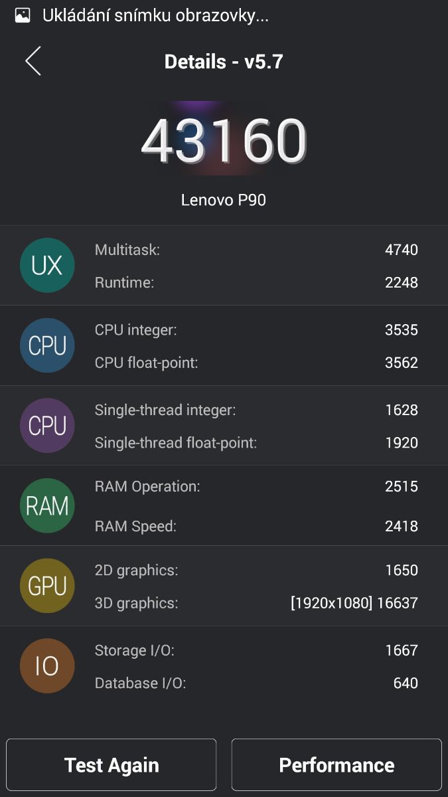Tap the green RAM category icon
This screenshot has height=797, width=448.
tap(47, 506)
